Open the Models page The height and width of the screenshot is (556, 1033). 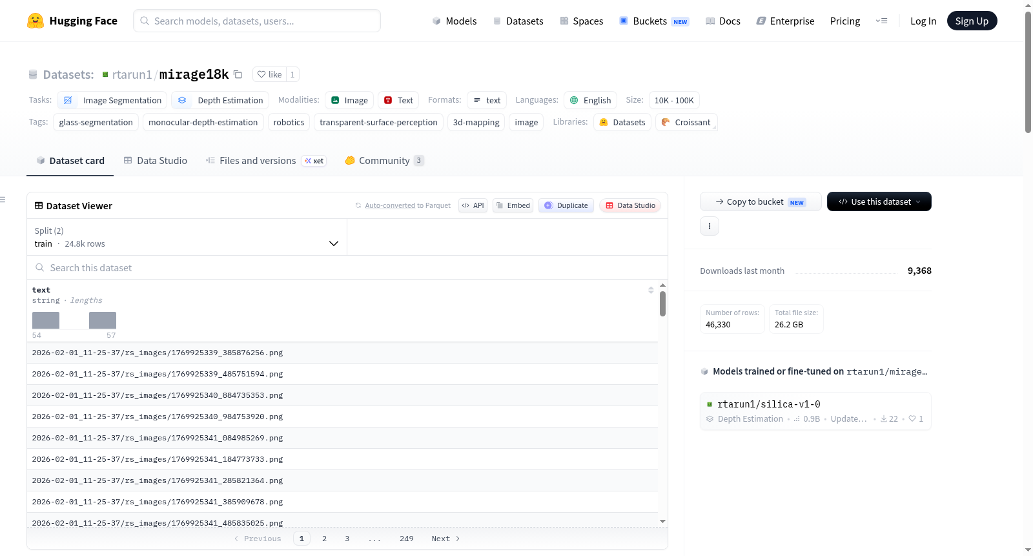click(x=455, y=21)
